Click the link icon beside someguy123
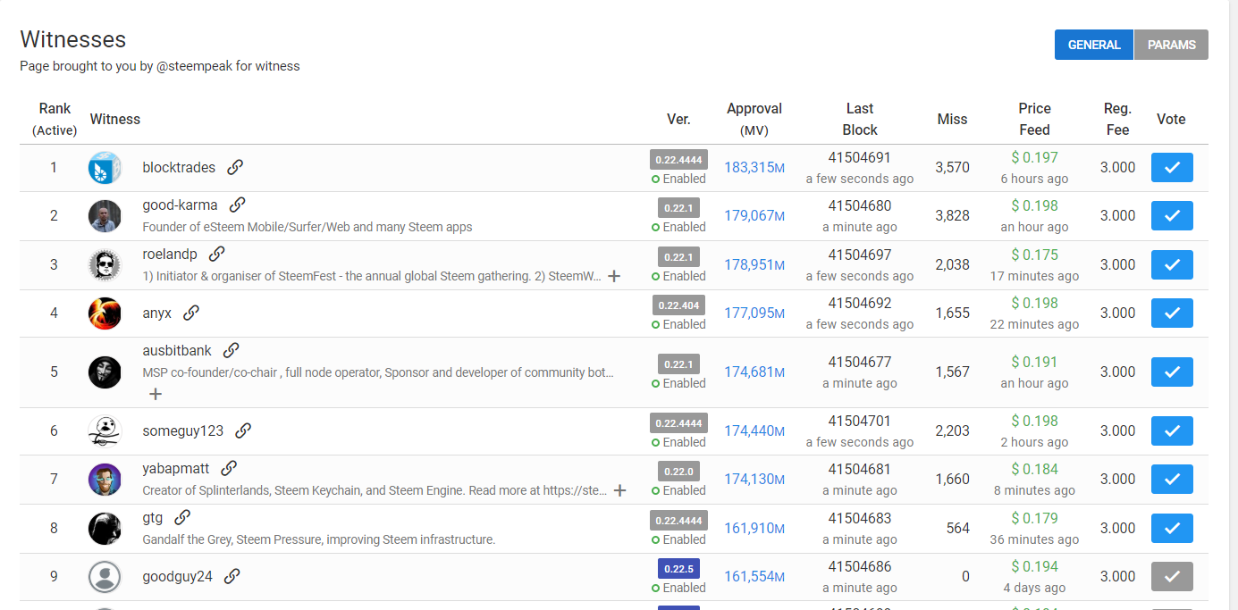 (243, 430)
